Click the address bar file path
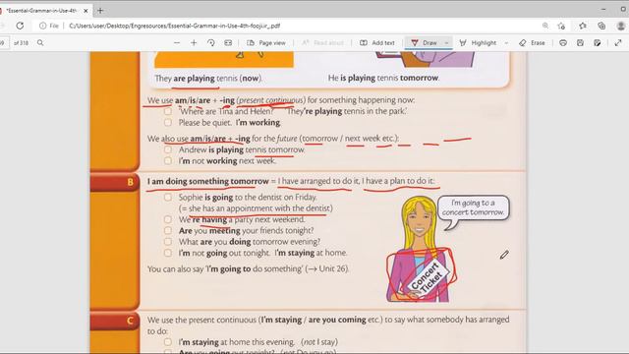Screen dimensions: 629x354 (175, 26)
